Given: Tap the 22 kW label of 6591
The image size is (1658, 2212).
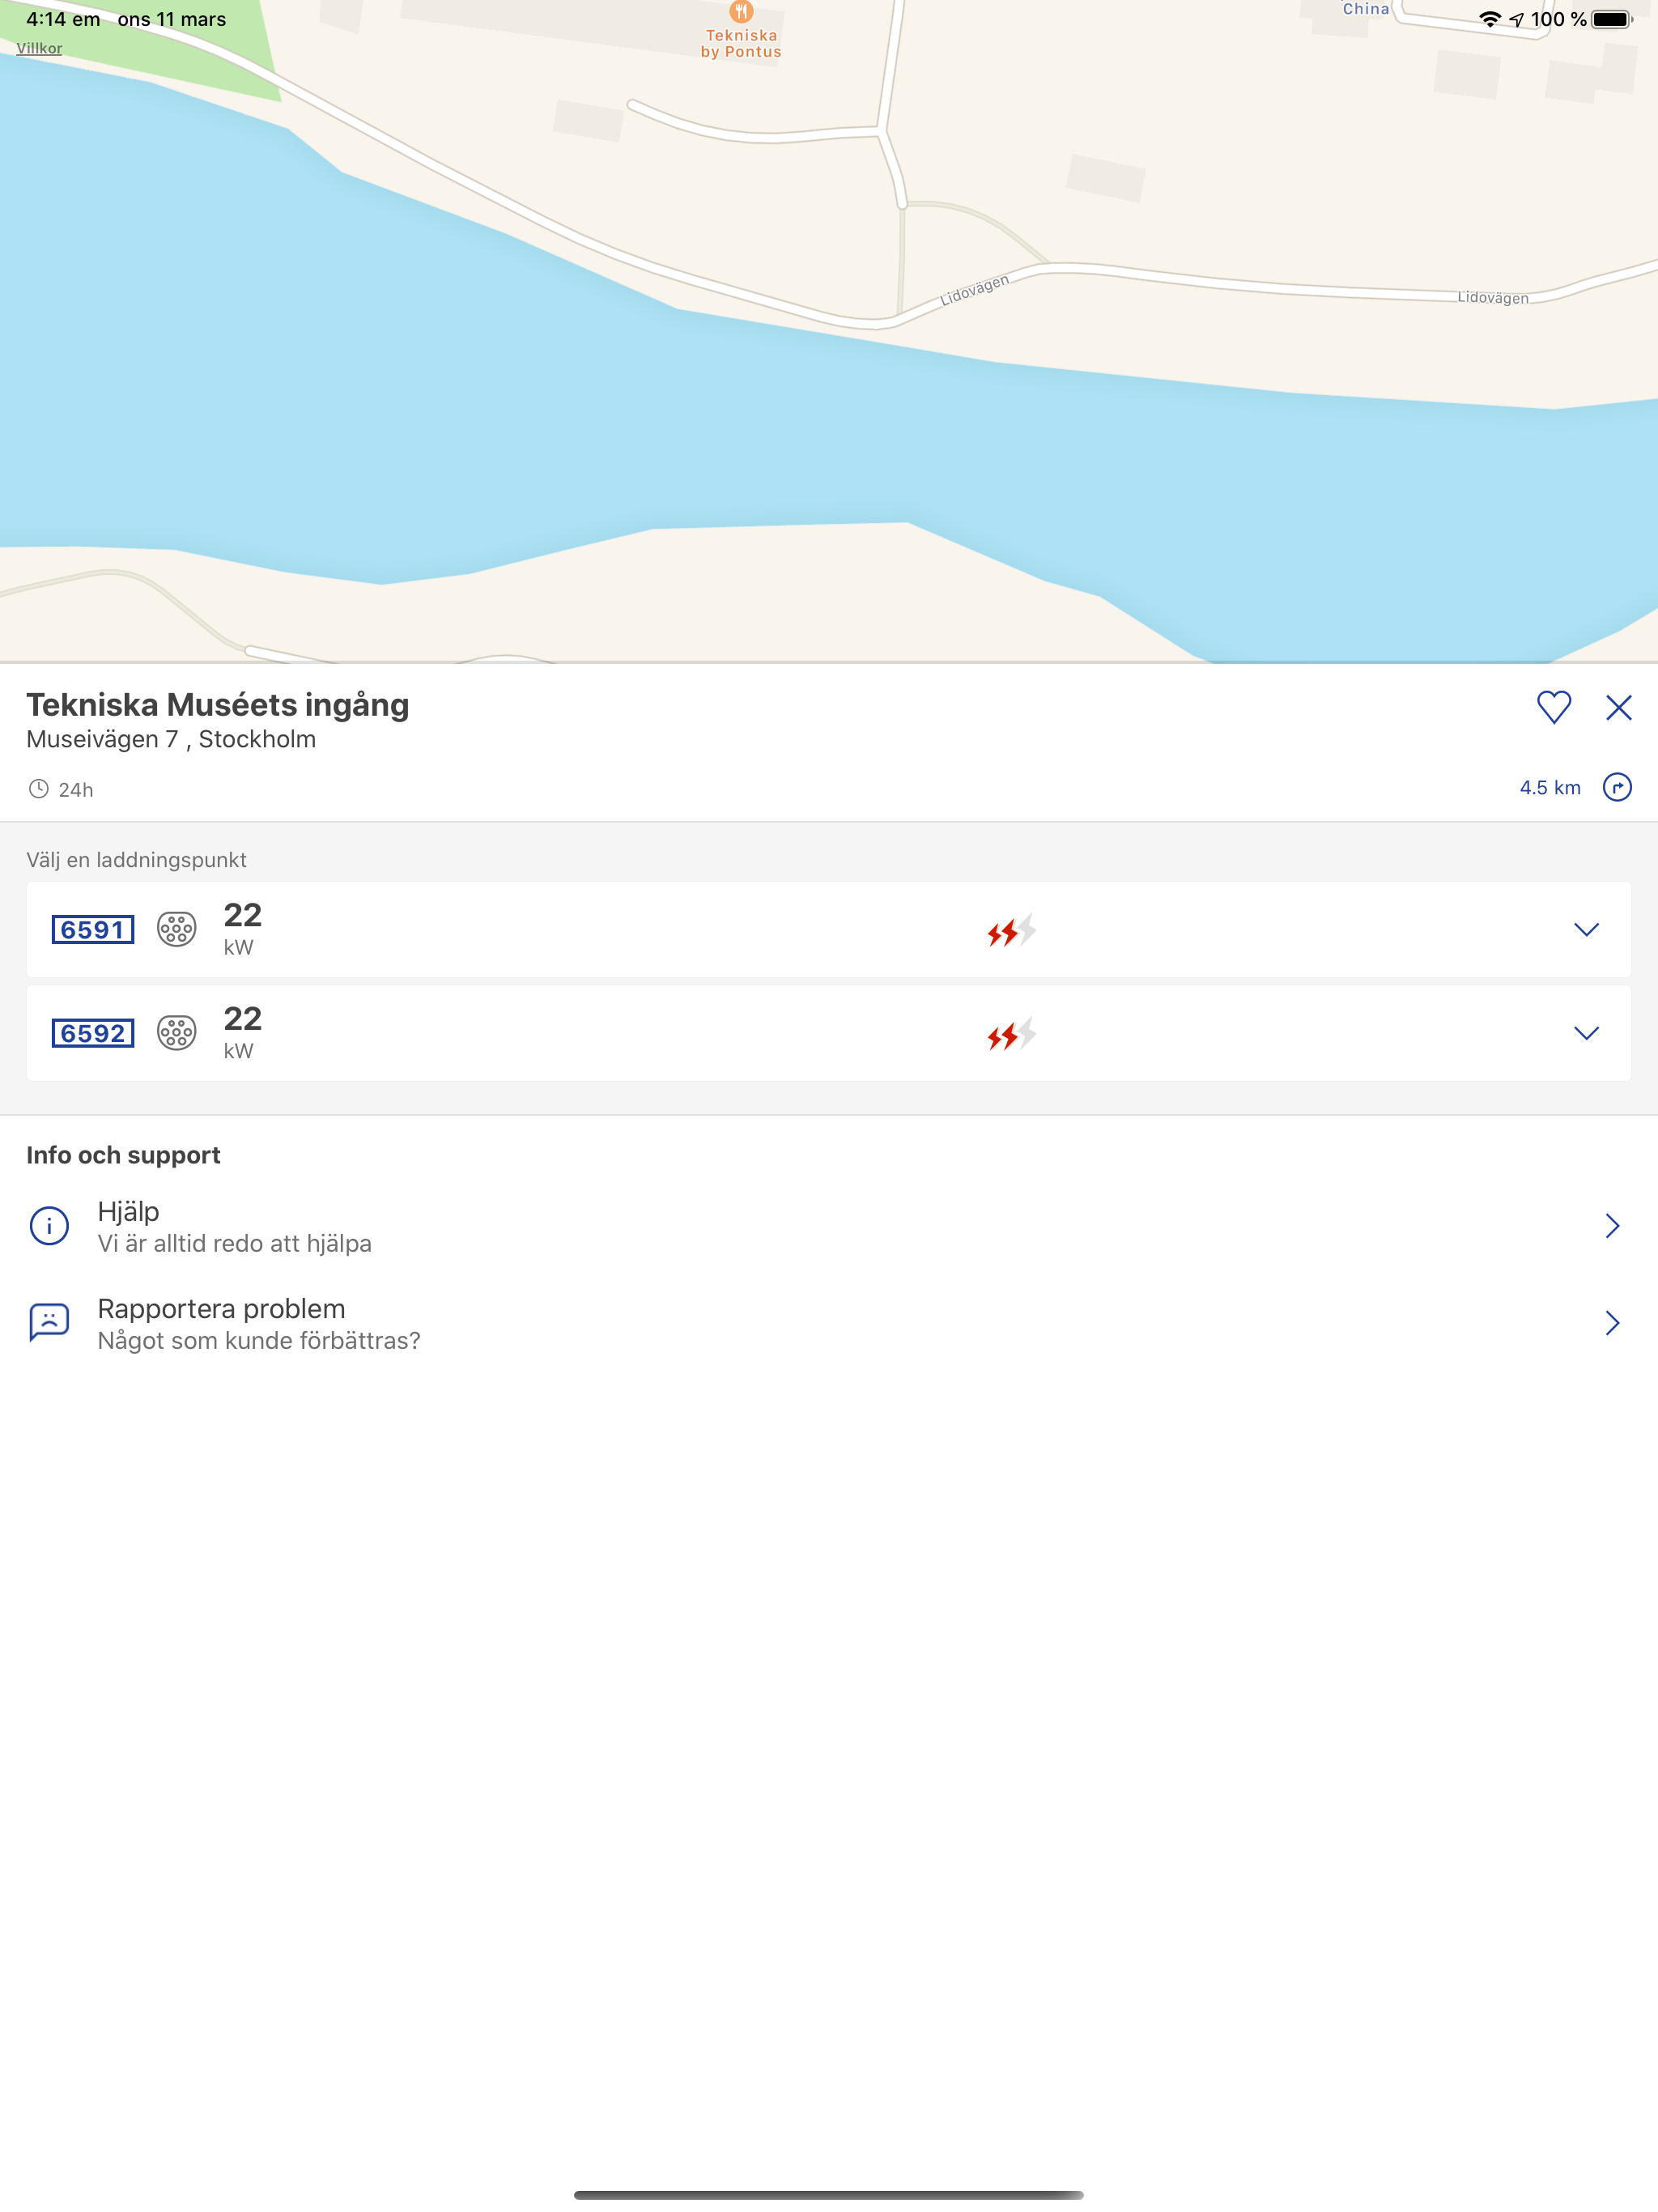Looking at the screenshot, I should tap(242, 929).
